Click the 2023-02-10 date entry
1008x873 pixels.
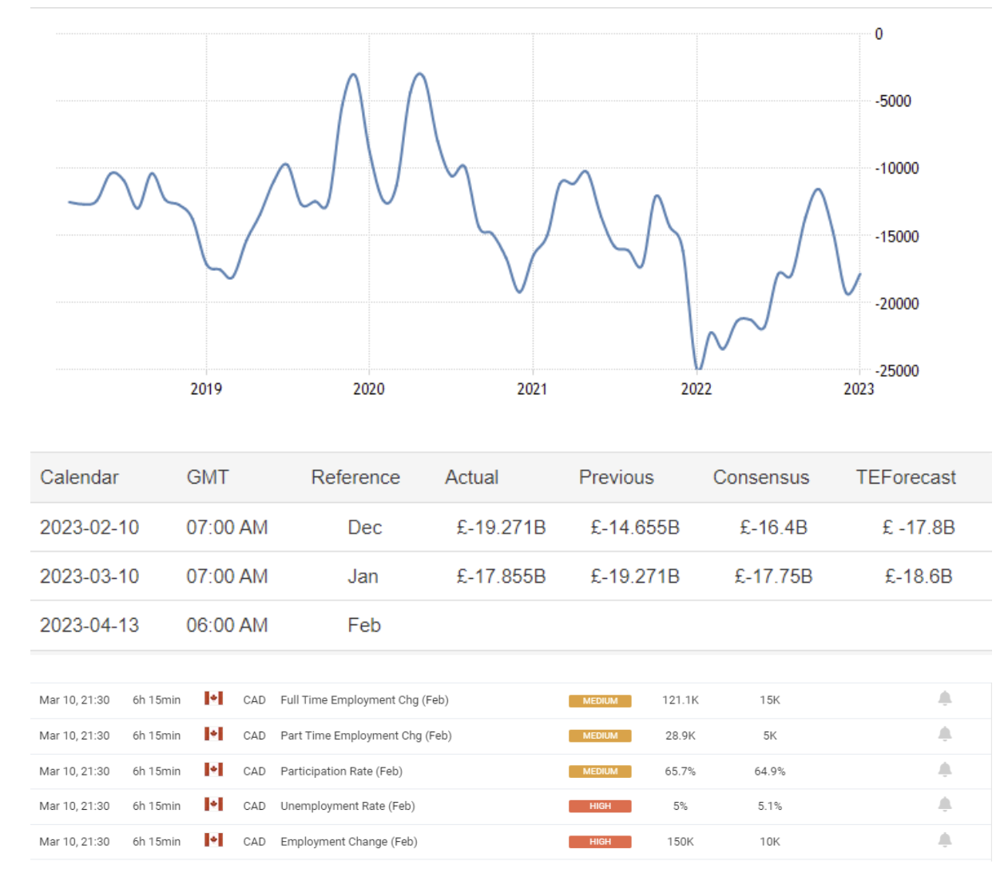click(89, 528)
